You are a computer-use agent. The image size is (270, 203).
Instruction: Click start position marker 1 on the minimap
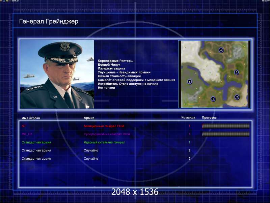[x=213, y=99]
